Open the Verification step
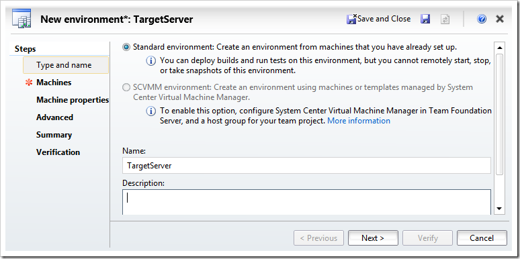Screen dimensions: 520x259 (58, 152)
